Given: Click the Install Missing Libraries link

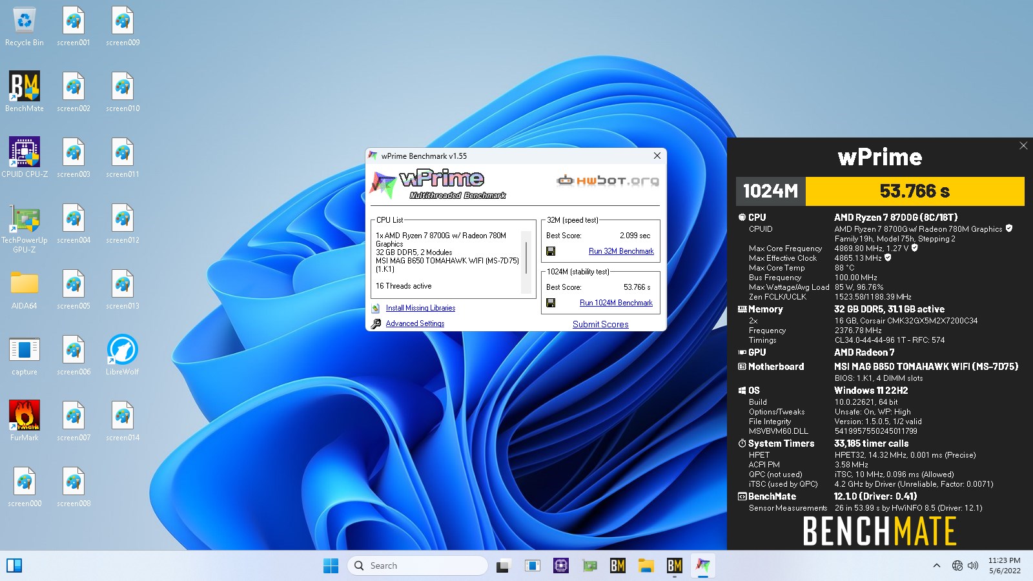Looking at the screenshot, I should click(x=420, y=308).
